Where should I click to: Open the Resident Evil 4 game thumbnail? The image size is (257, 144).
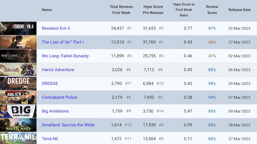18,28
